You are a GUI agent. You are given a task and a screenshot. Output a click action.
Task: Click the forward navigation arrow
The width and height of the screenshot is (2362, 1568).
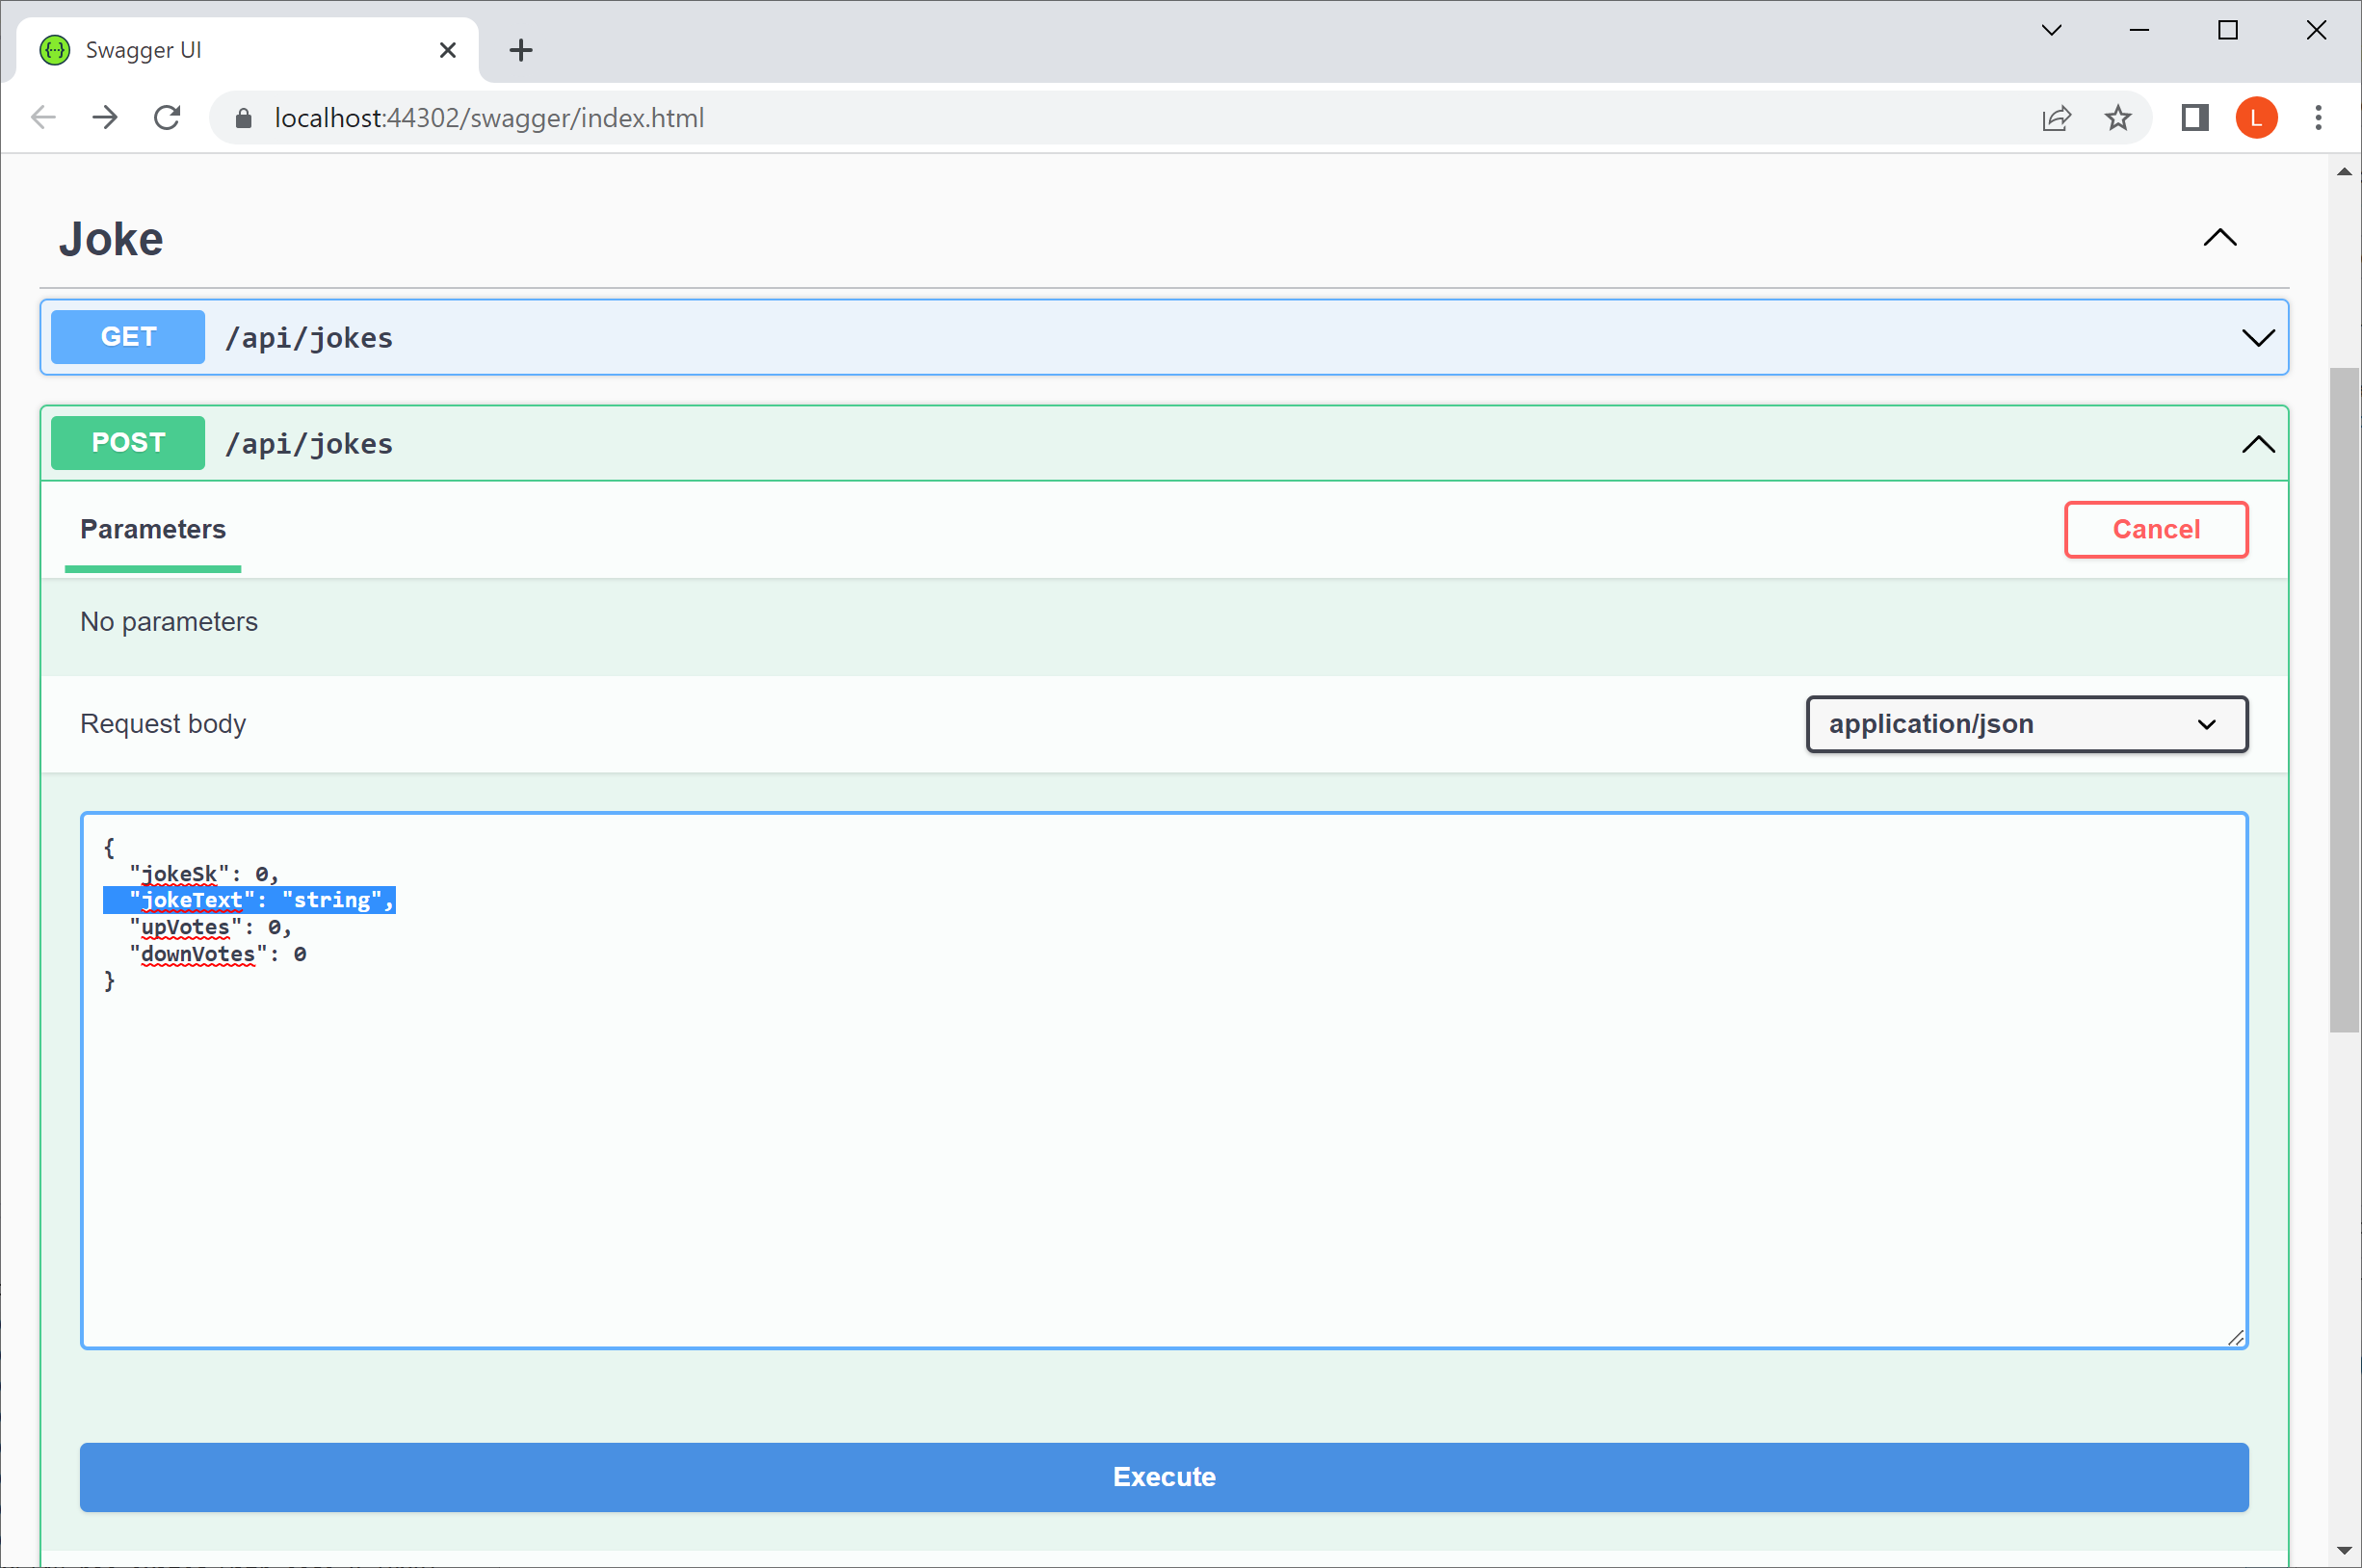point(105,118)
